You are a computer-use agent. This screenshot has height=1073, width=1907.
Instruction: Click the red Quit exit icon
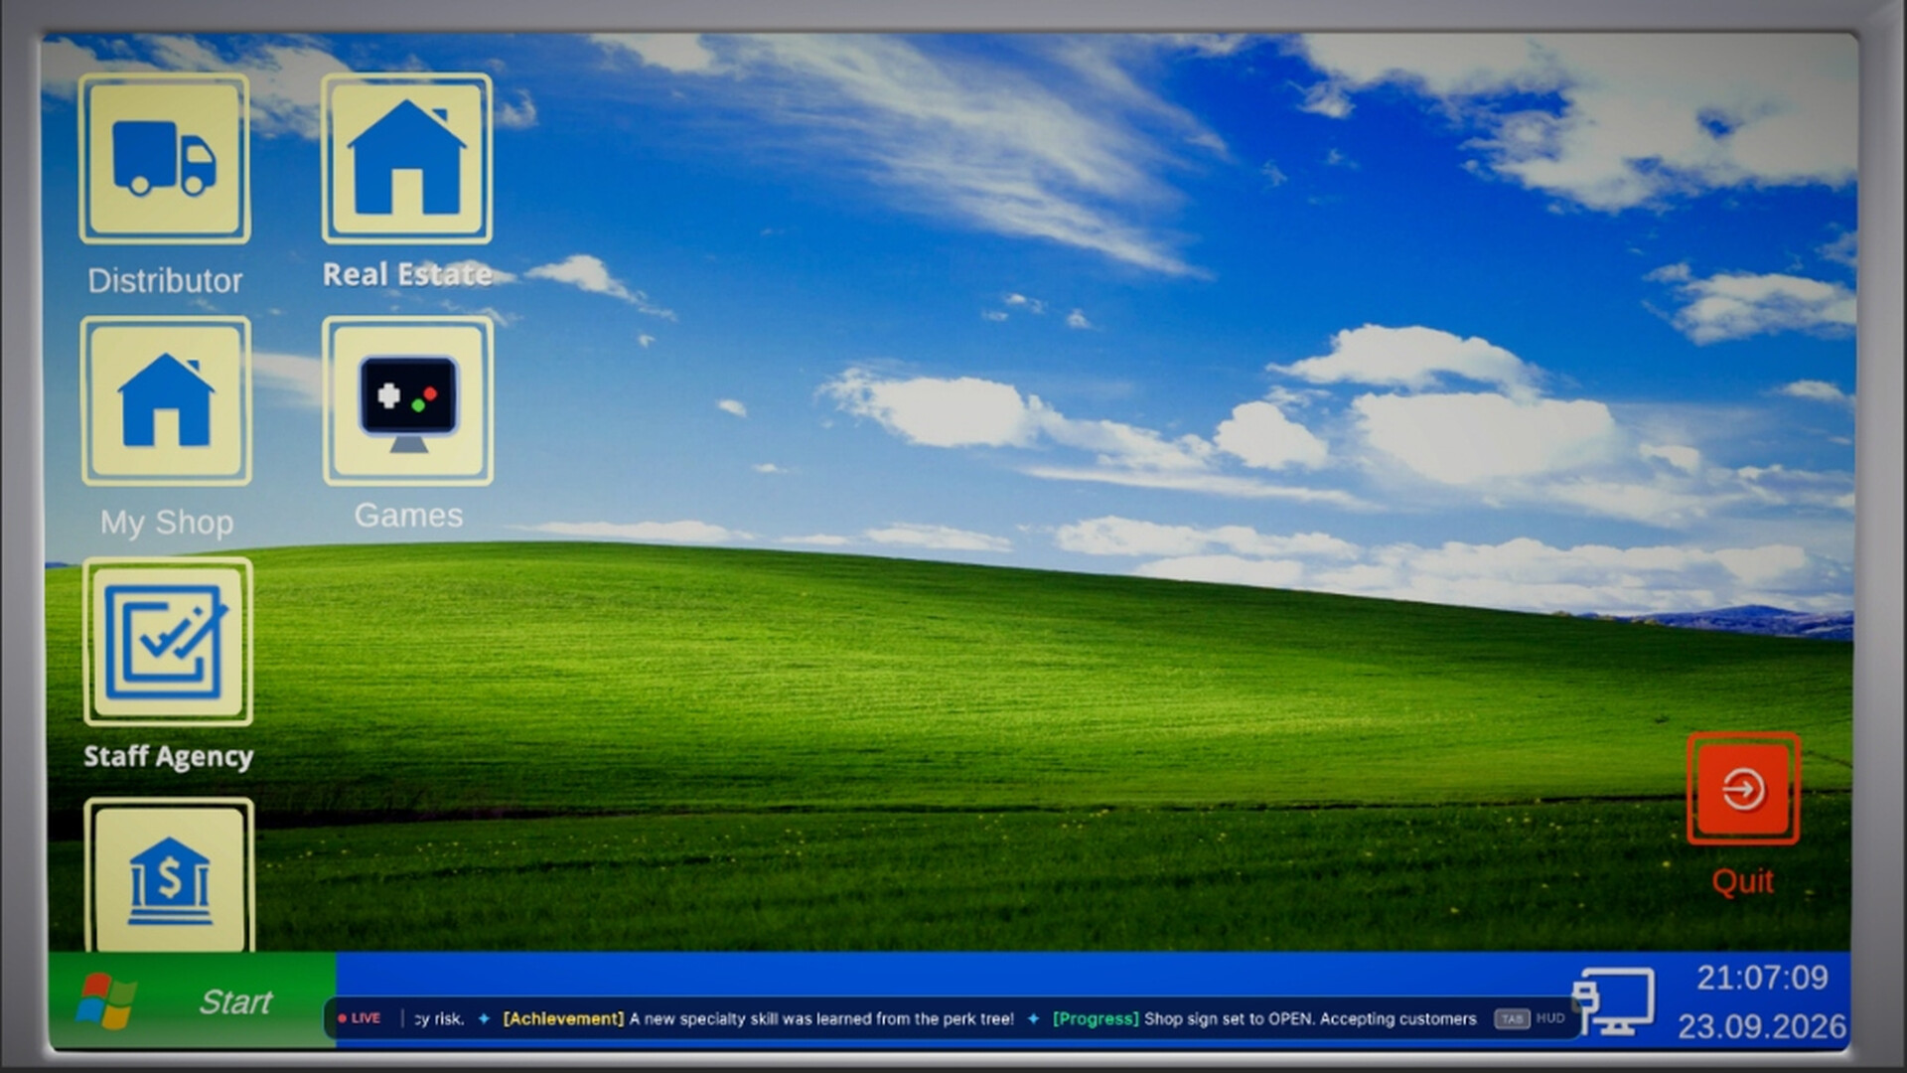click(x=1743, y=790)
